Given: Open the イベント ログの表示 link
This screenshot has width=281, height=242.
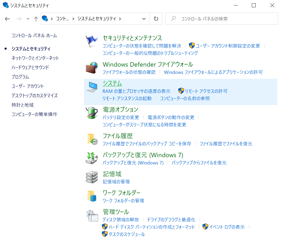Looking at the screenshot, I should [227, 227].
